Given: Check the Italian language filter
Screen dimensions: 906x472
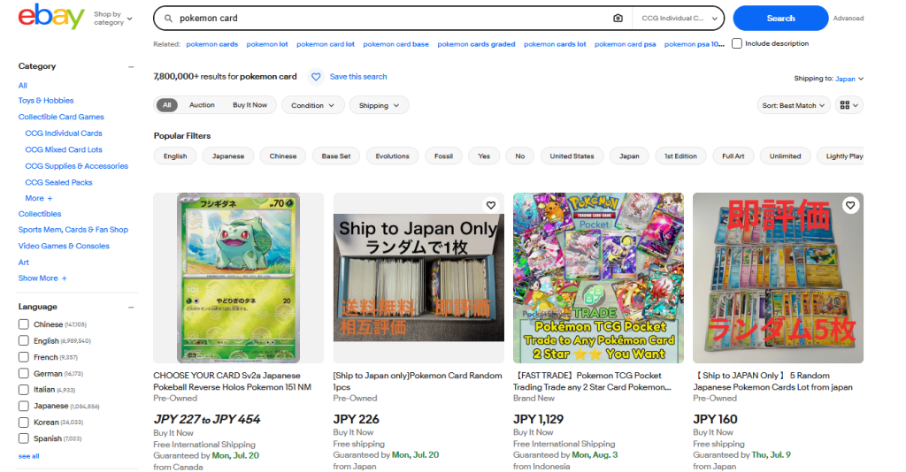Looking at the screenshot, I should 24,390.
